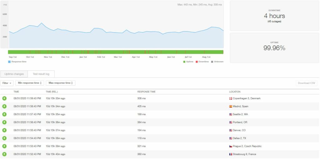Click the 405 ms response time value
320x159 pixels.
click(x=142, y=106)
